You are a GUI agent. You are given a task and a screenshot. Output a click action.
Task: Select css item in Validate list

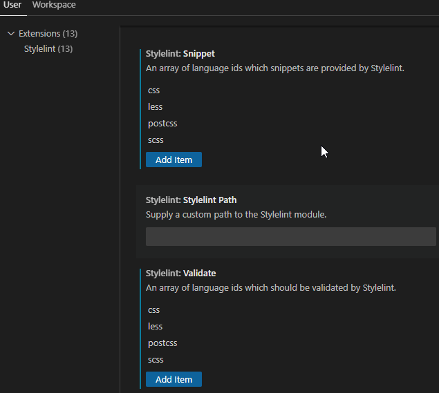coord(153,310)
